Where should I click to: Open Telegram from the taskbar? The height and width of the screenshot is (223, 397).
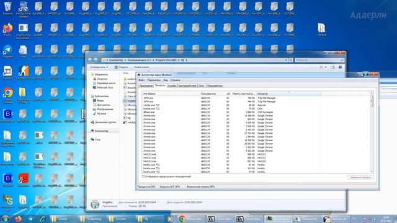(x=30, y=219)
